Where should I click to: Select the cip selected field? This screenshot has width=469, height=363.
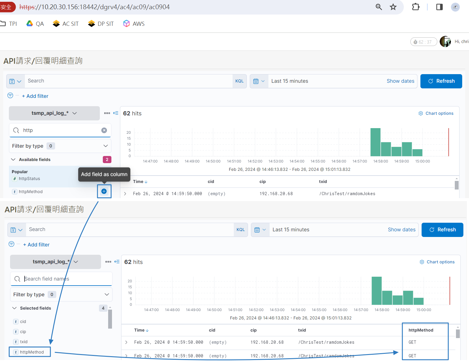(x=20, y=332)
